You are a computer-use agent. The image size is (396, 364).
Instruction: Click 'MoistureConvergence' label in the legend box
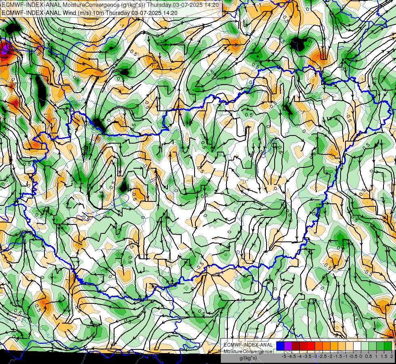coord(248,351)
